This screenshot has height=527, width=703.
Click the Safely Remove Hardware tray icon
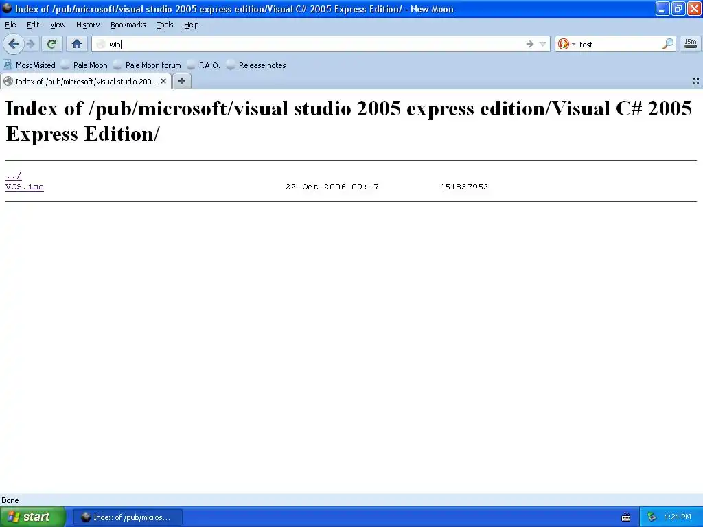tap(652, 517)
